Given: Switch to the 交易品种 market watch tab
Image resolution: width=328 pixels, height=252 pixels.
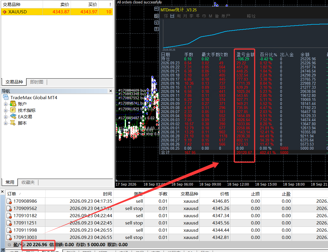Looking at the screenshot, I should [14, 82].
